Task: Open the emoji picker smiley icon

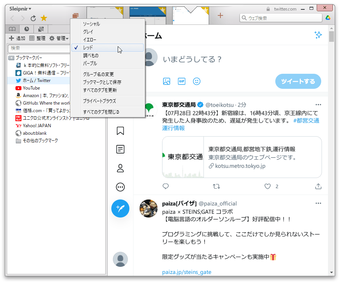Action: point(197,81)
